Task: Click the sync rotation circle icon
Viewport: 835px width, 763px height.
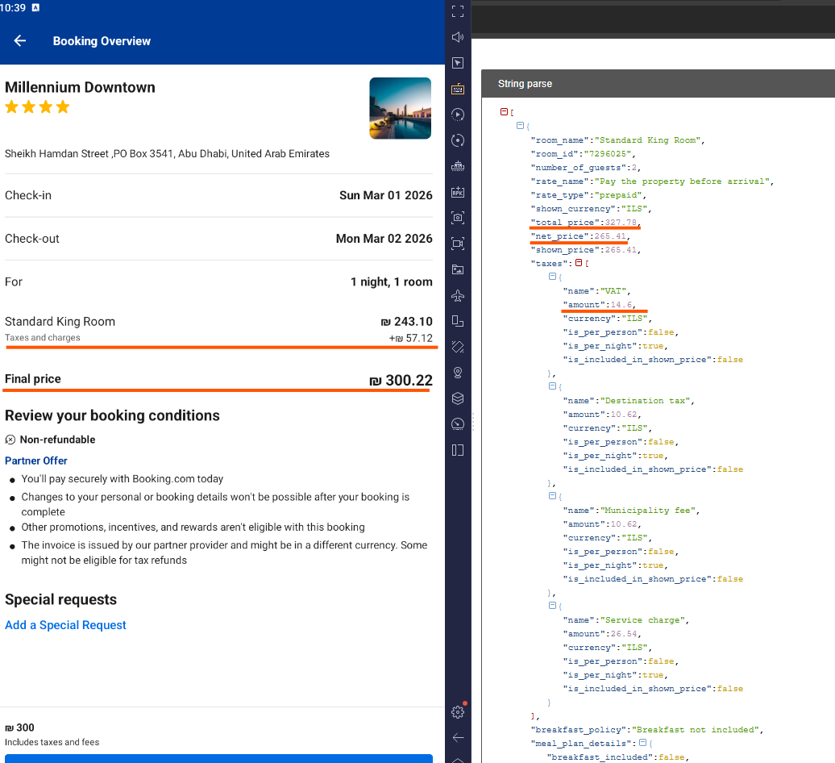Action: coord(458,140)
